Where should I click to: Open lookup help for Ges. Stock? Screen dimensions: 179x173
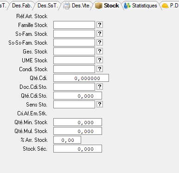pyautogui.click(x=100, y=51)
